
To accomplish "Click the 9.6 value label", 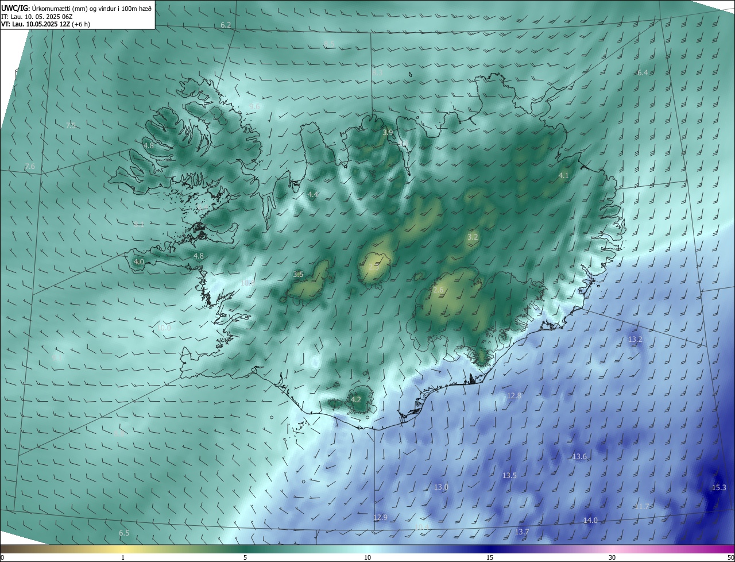I will tap(254, 106).
